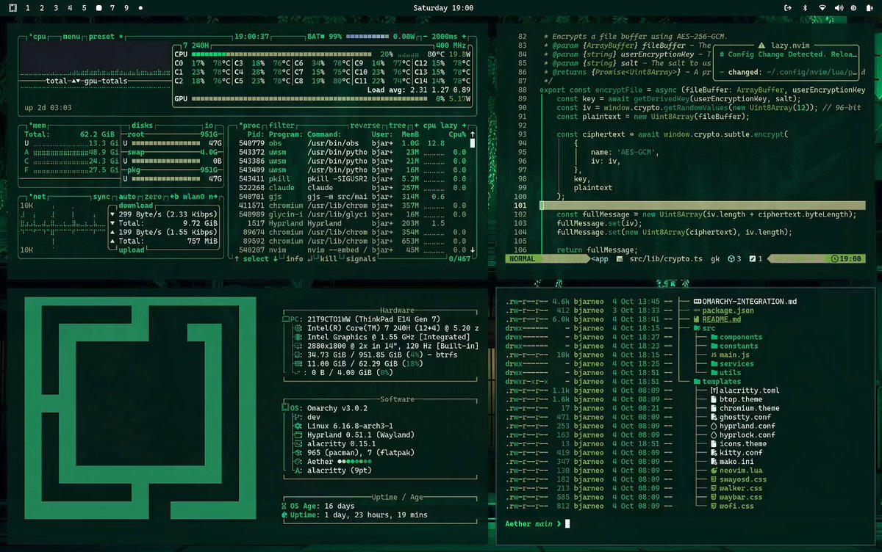882x552 pixels.
Task: Click the droplet icon beside hyprland.conf
Action: pos(714,426)
